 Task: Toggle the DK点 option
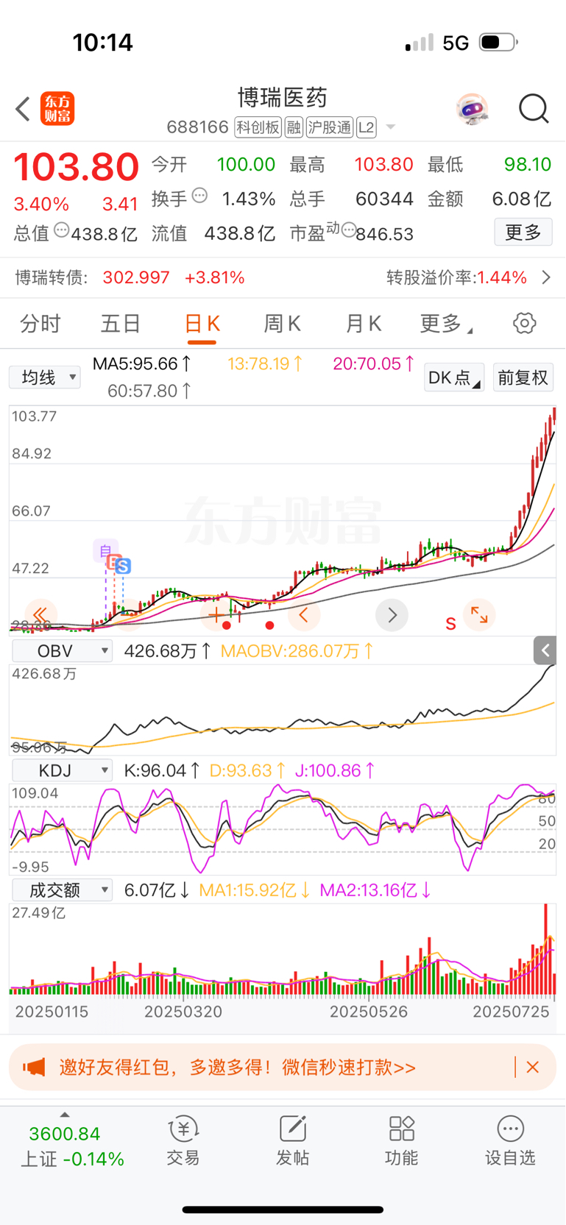(x=454, y=377)
